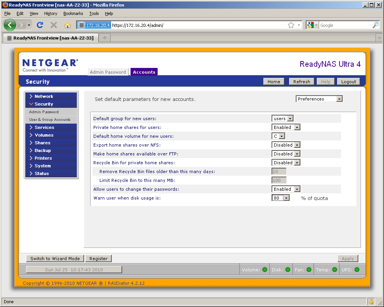Open the Edit menu

(20, 13)
